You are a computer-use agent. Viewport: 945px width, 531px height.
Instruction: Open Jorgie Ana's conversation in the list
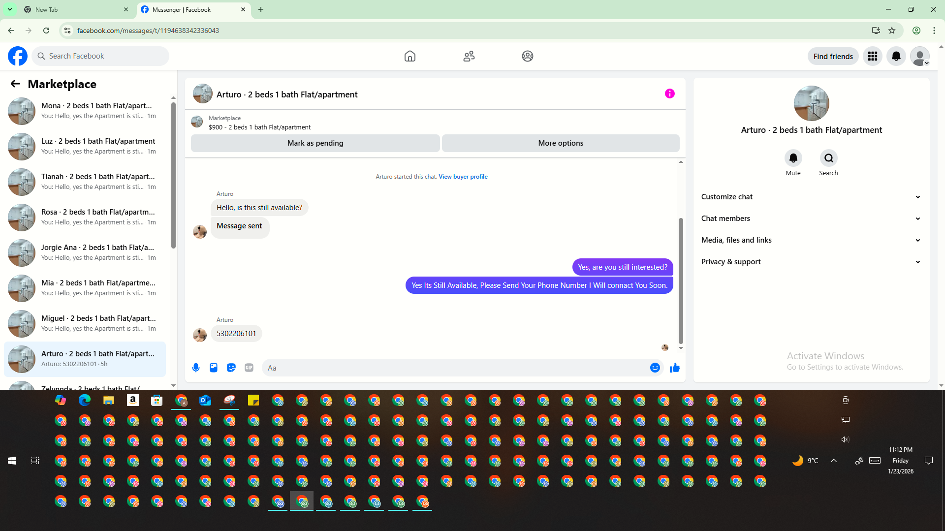(x=85, y=252)
